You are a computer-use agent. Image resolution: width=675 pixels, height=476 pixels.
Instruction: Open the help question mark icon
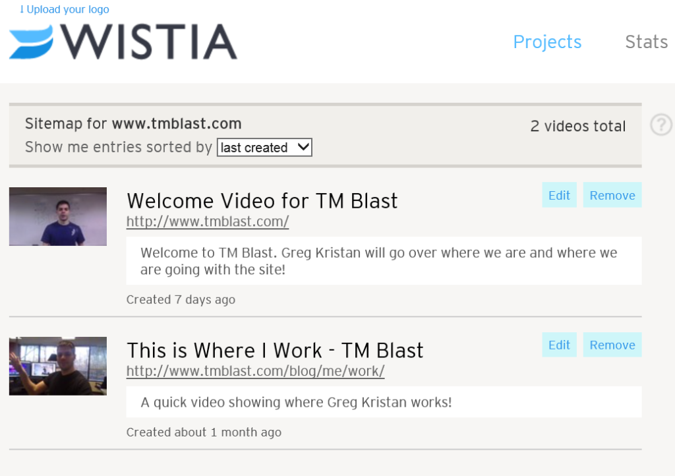[x=660, y=125]
